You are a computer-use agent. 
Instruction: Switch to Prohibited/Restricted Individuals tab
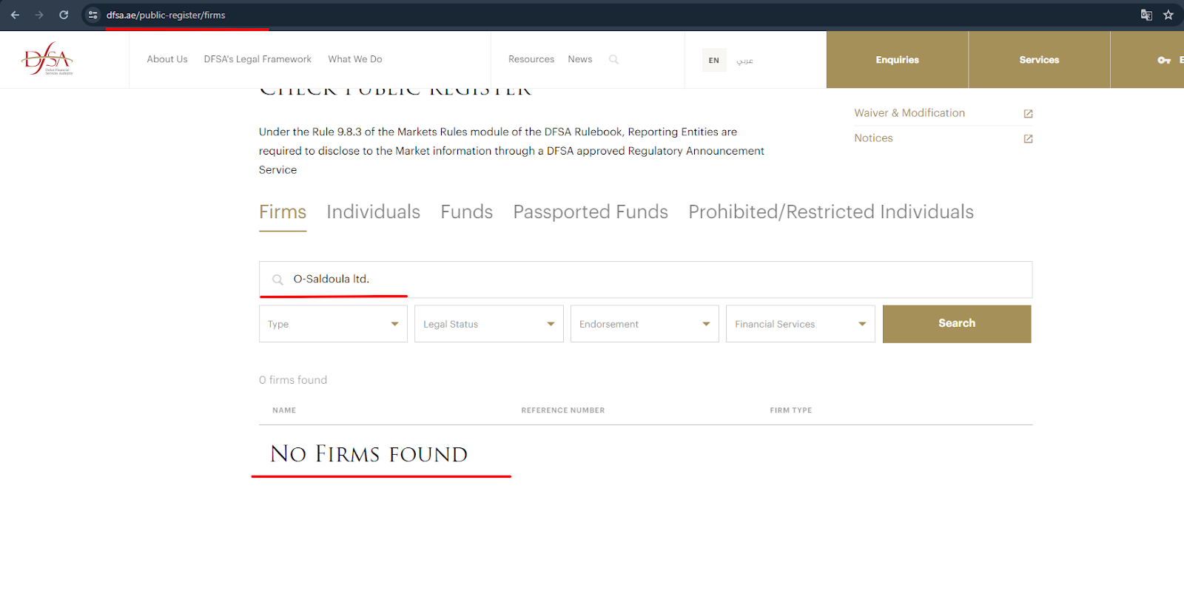(831, 212)
